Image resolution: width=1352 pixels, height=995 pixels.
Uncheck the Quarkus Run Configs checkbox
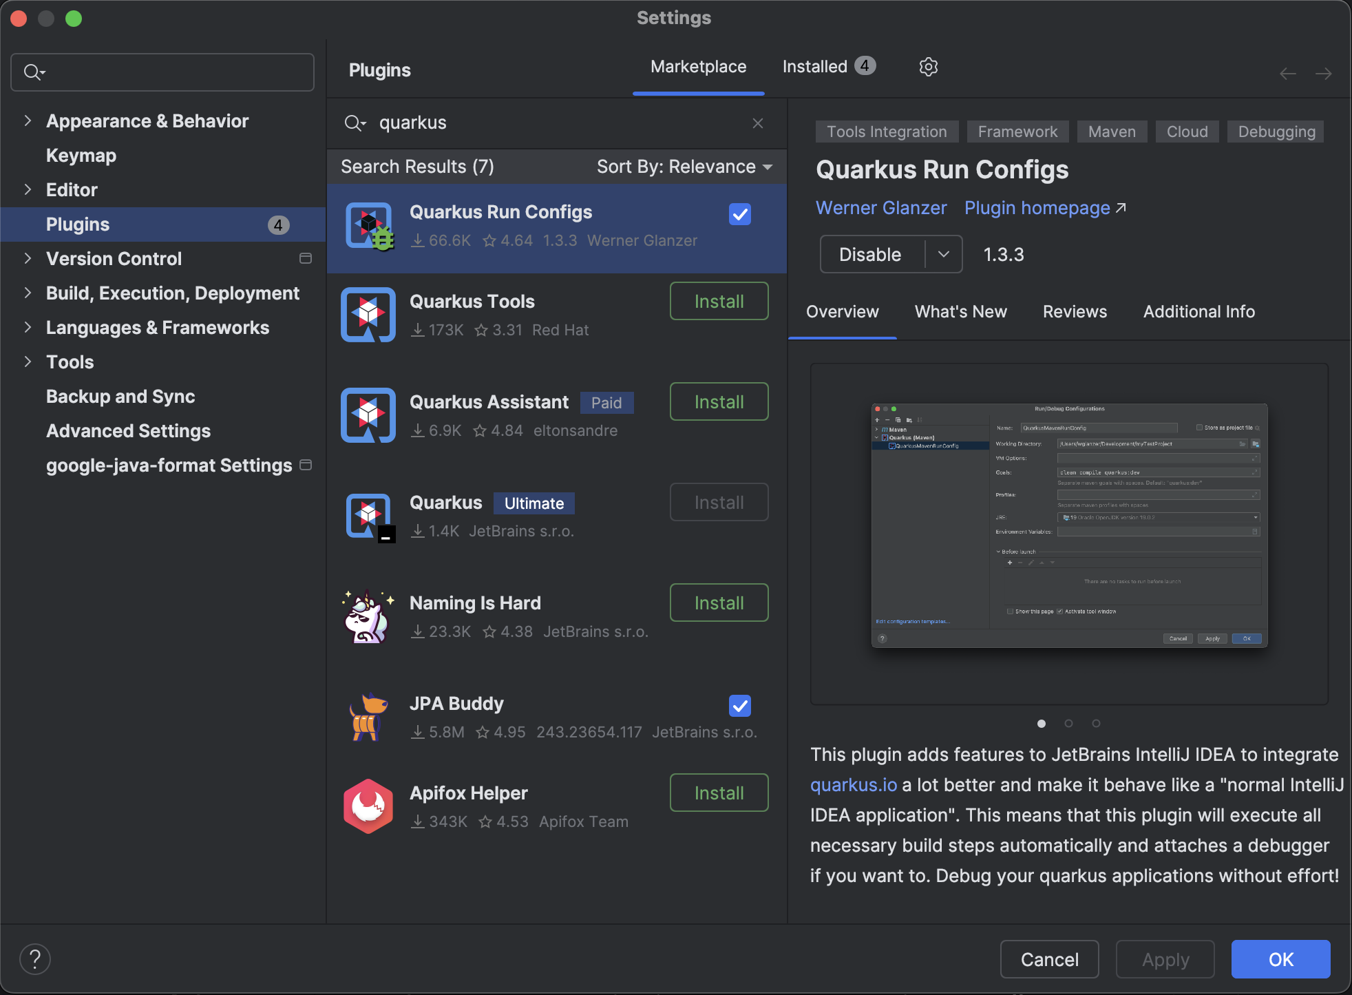740,214
